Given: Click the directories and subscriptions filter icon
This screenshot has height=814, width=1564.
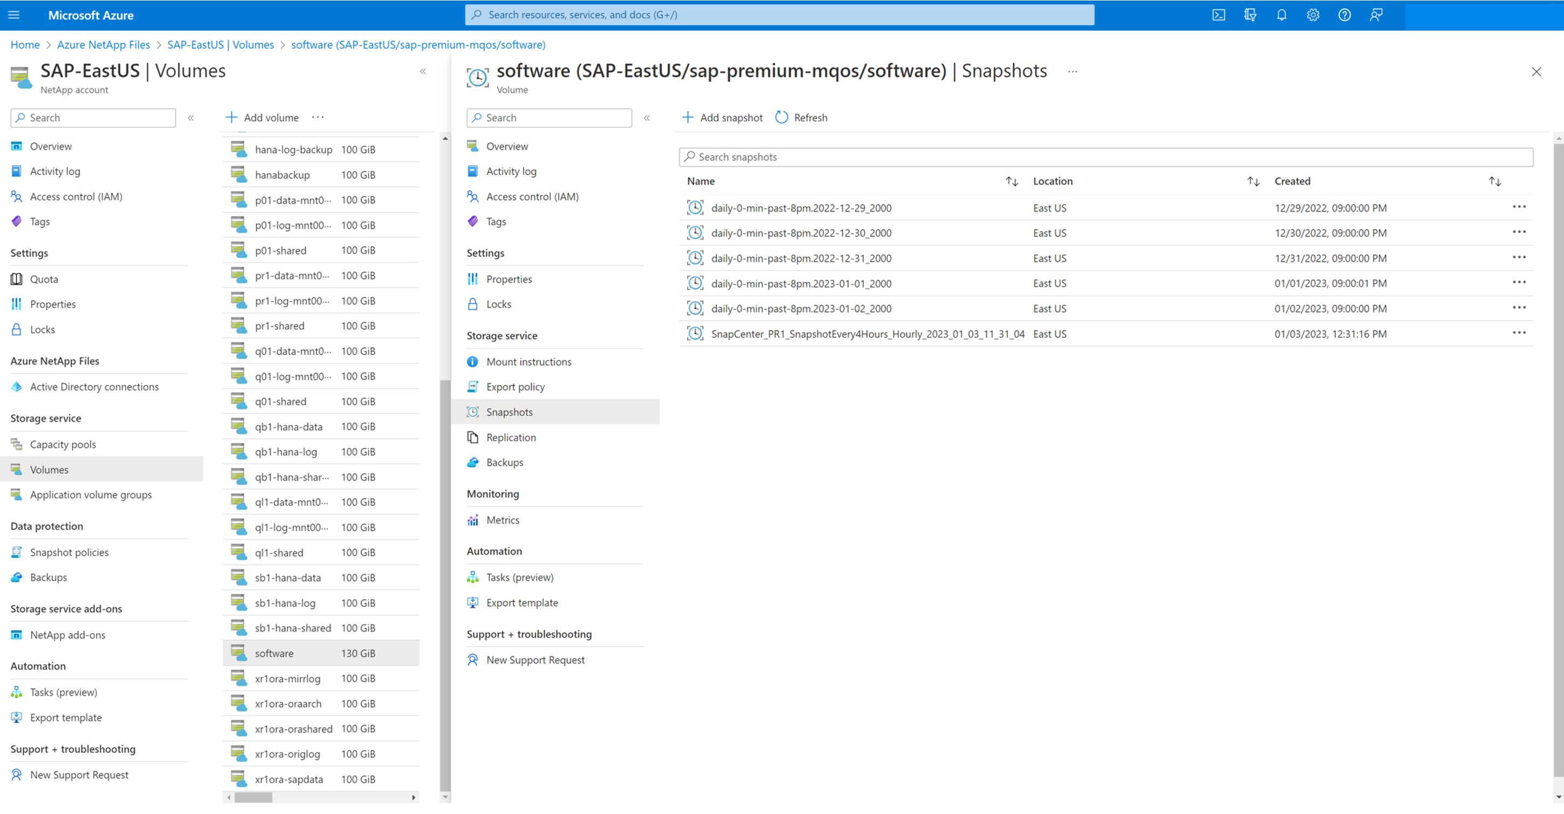Looking at the screenshot, I should pyautogui.click(x=1249, y=15).
